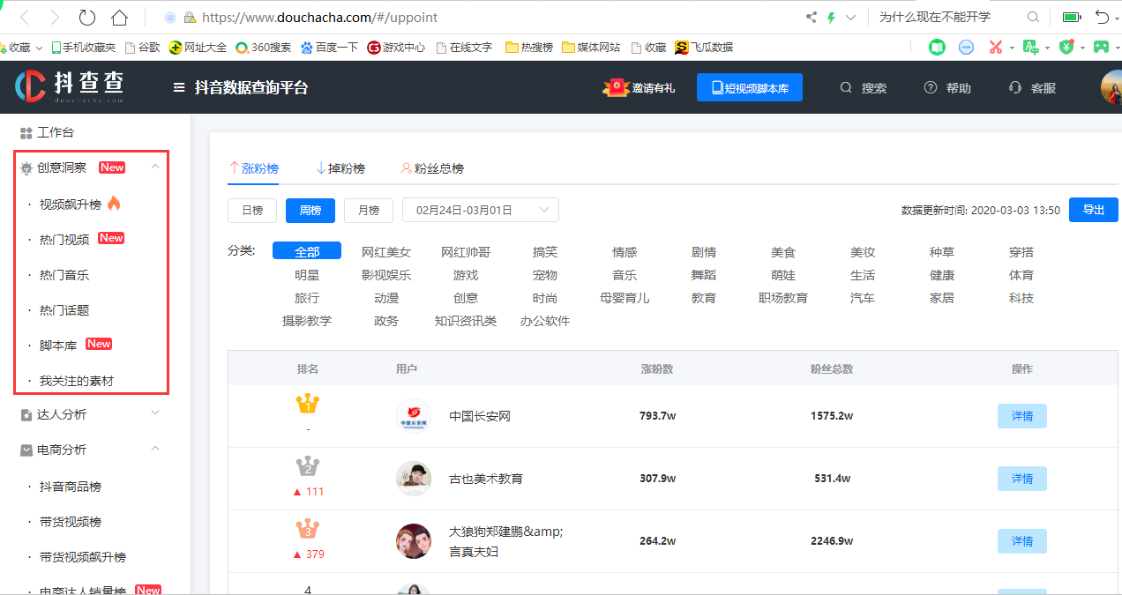This screenshot has height=595, width=1122.
Task: Open the 热搜榜 bookmark folder
Action: pyautogui.click(x=529, y=48)
